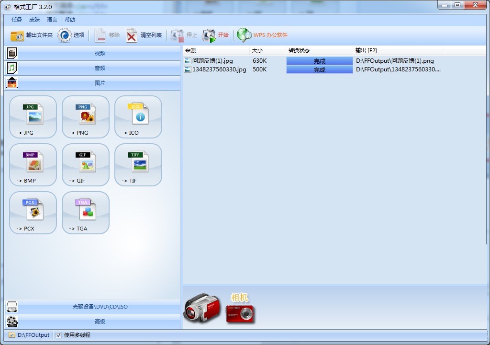Image resolution: width=490 pixels, height=345 pixels.
Task: Select the 问题反馈(1).jpg source entry
Action: 212,61
